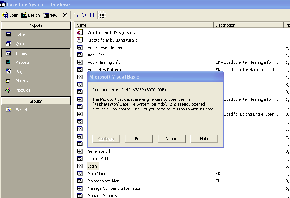The width and height of the screenshot is (290, 198).
Task: Select the 'Login' form
Action: (92, 166)
